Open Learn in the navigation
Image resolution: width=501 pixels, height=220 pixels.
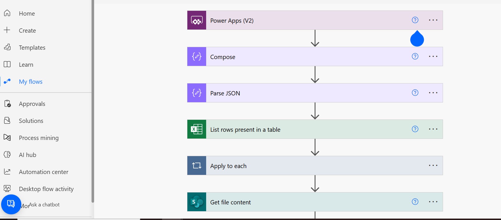click(x=26, y=65)
